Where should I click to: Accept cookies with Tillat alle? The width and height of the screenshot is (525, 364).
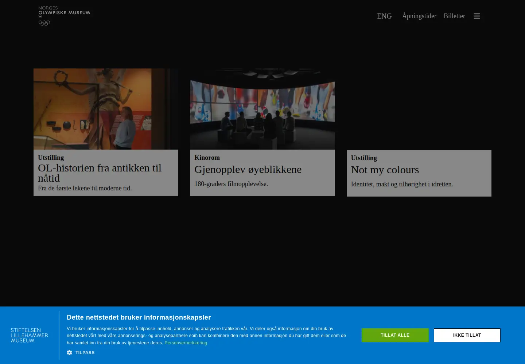395,335
